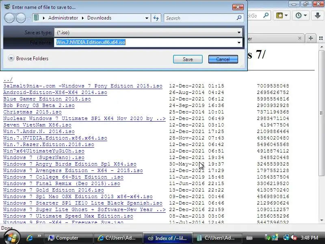
Task: Open the Save as type dropdown
Action: click(239, 33)
